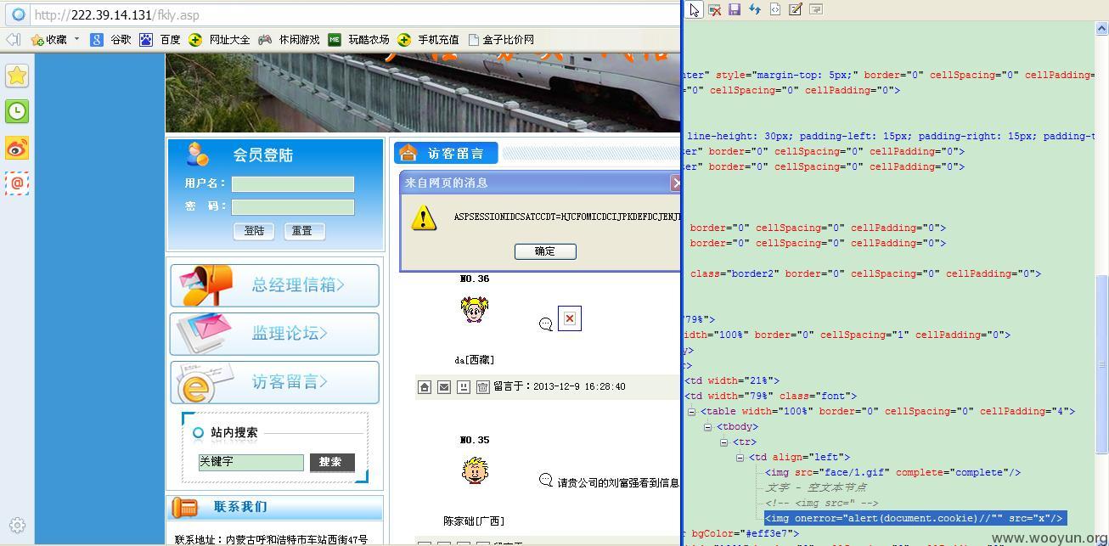This screenshot has height=546, width=1109.
Task: Open the history clock sidebar icon
Action: click(x=17, y=111)
